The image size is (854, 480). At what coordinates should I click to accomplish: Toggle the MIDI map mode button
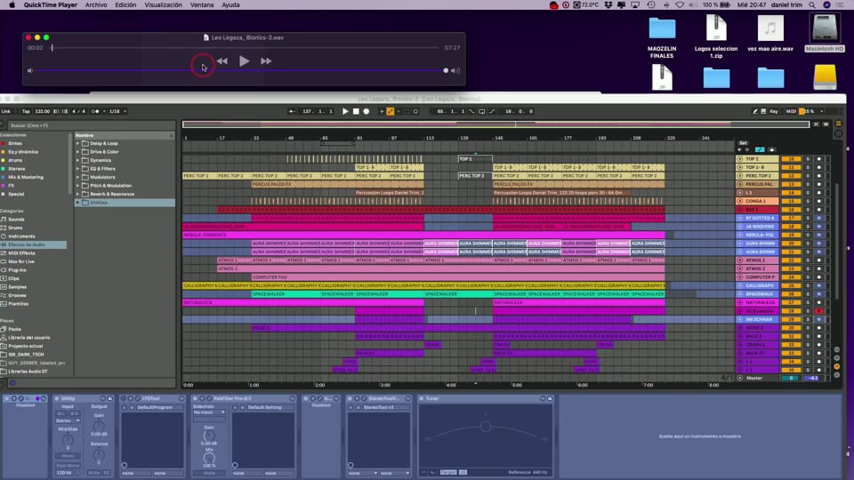coord(791,111)
